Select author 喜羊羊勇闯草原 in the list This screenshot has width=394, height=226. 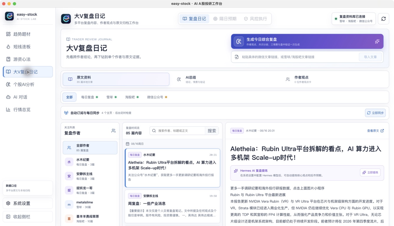90,218
